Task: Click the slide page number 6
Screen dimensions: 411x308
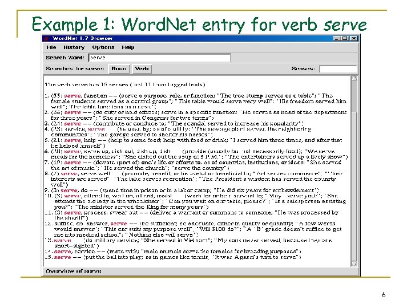Action: coord(384,295)
